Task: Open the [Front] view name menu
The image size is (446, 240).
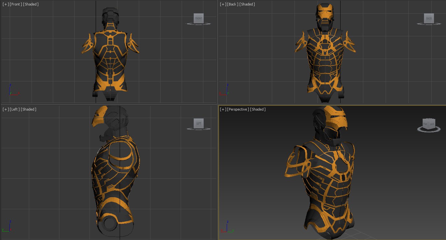Action: [16, 5]
